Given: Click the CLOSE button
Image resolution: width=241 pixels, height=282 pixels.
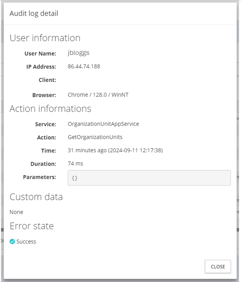Looking at the screenshot, I should coord(217,267).
